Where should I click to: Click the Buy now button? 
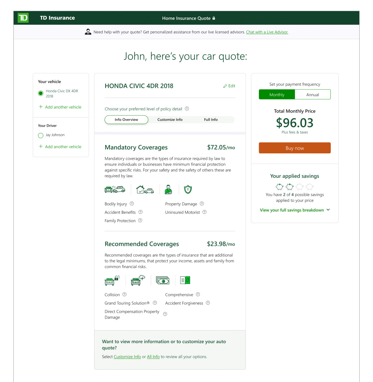295,148
